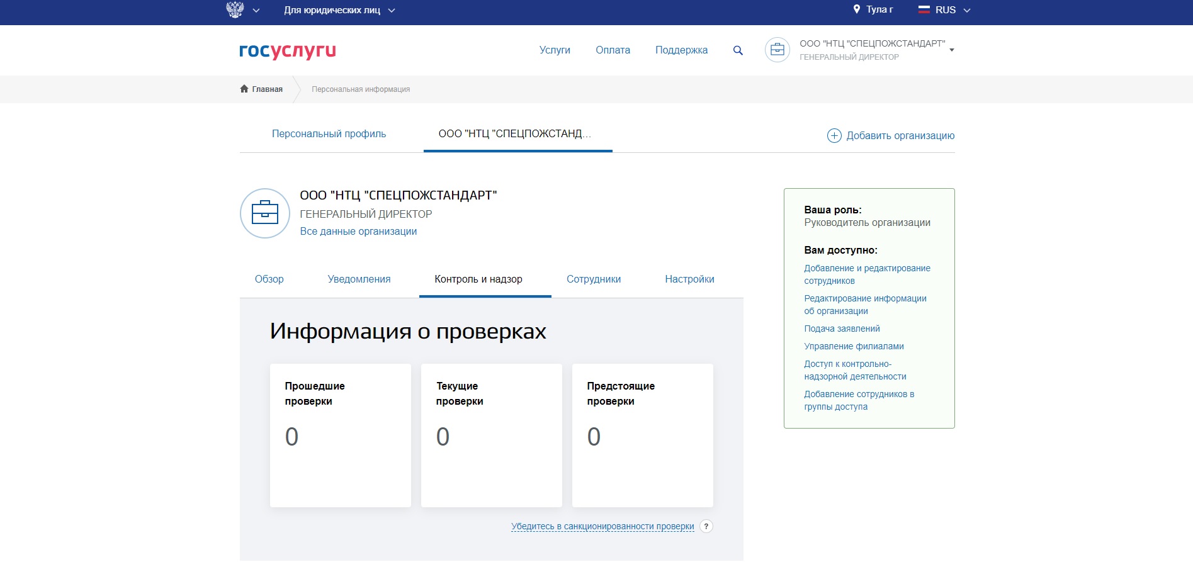Open the Прошедшие проверки card

pos(341,436)
